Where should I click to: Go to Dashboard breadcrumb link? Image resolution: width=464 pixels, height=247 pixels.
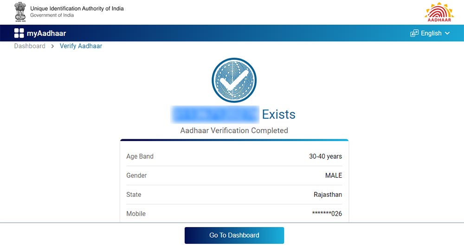point(30,46)
